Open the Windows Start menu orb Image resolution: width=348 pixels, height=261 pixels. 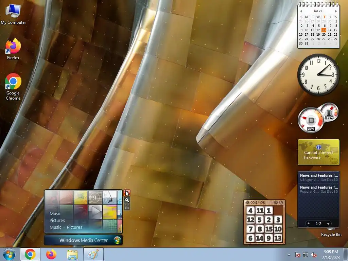[9, 254]
